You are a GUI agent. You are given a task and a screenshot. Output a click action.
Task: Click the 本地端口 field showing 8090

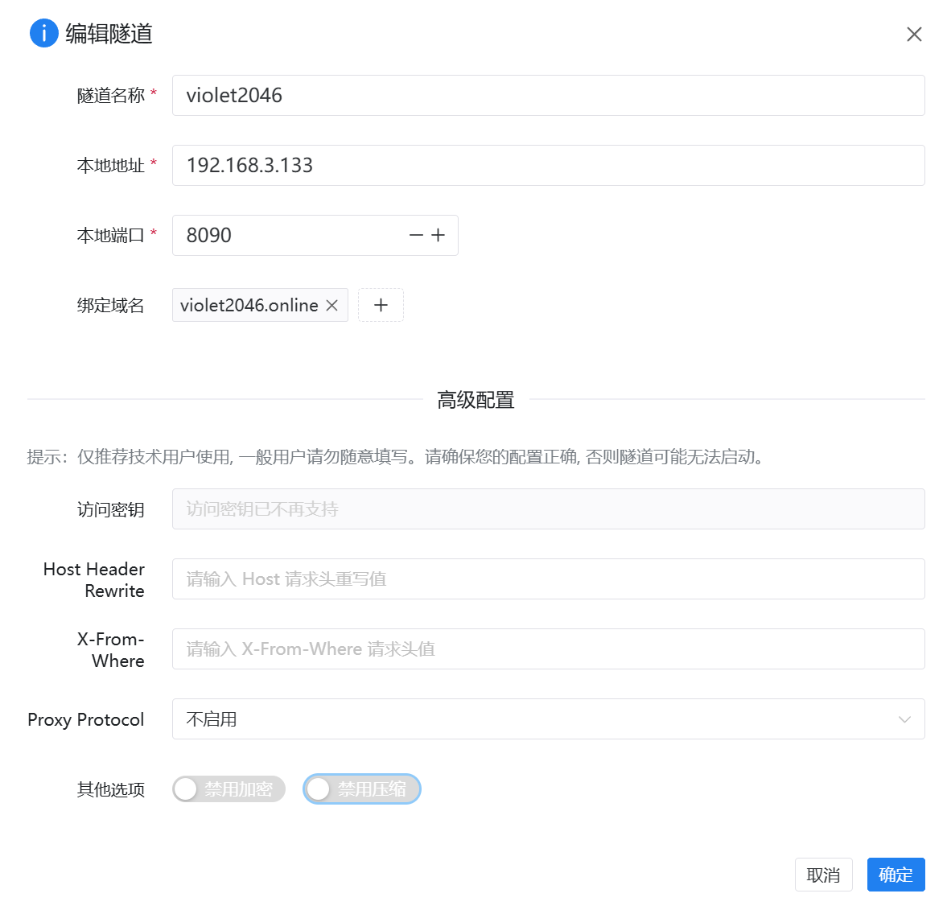click(x=290, y=236)
